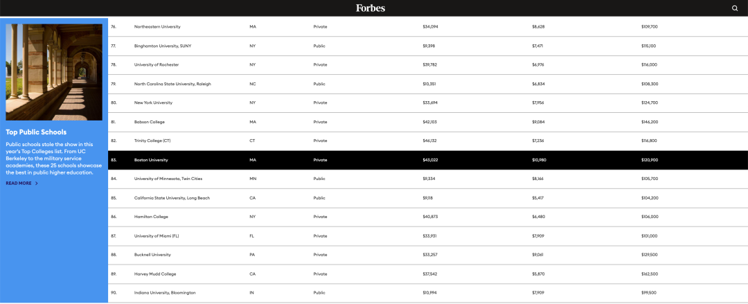Open Binghamton University, SUNY entry

[x=162, y=46]
